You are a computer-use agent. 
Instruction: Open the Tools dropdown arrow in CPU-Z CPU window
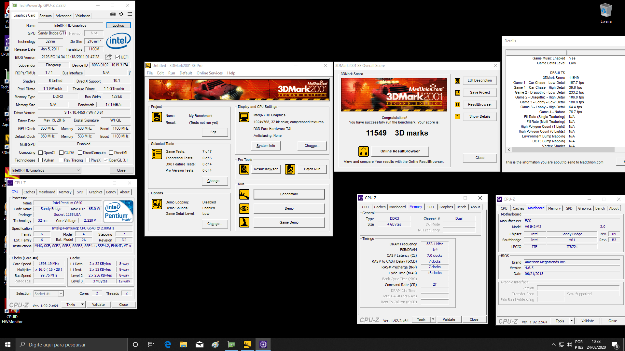(83, 305)
